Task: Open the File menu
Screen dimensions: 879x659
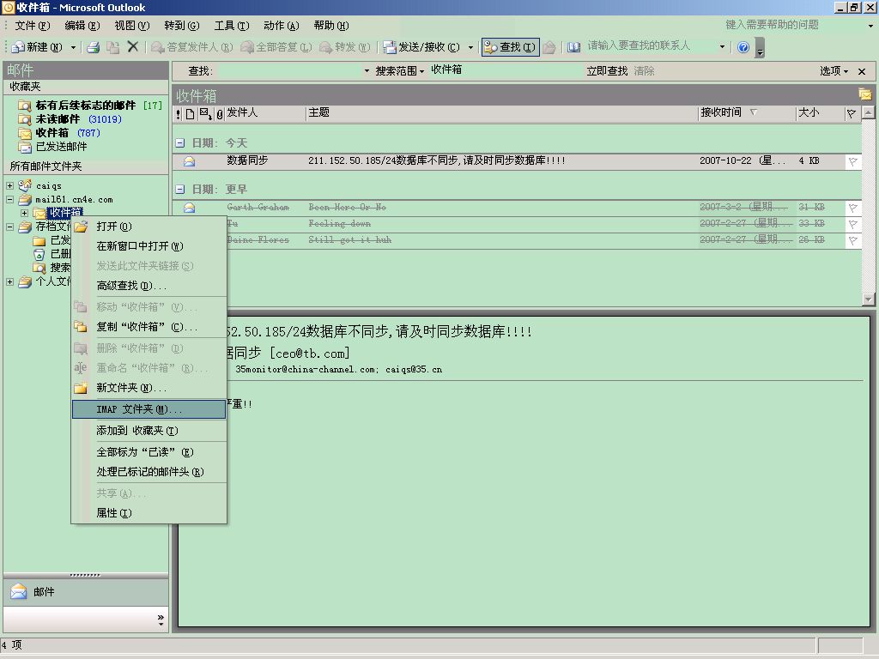Action: point(32,26)
